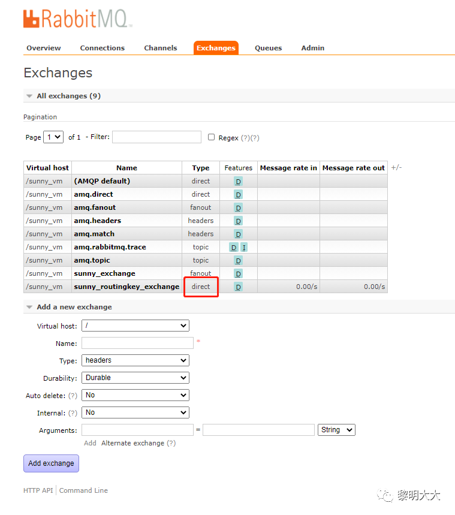This screenshot has width=455, height=515.
Task: Click the RabbitMQ logo
Action: (77, 19)
